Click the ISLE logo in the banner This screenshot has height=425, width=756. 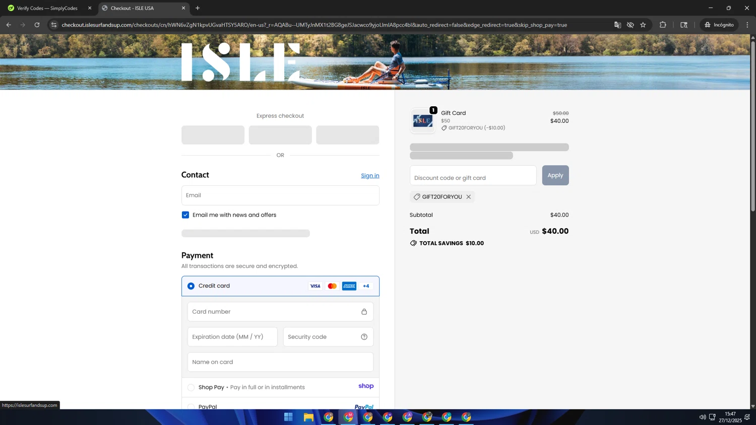[x=240, y=62]
